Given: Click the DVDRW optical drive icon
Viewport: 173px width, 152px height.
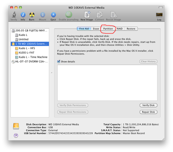Looking at the screenshot, I should (13, 62).
